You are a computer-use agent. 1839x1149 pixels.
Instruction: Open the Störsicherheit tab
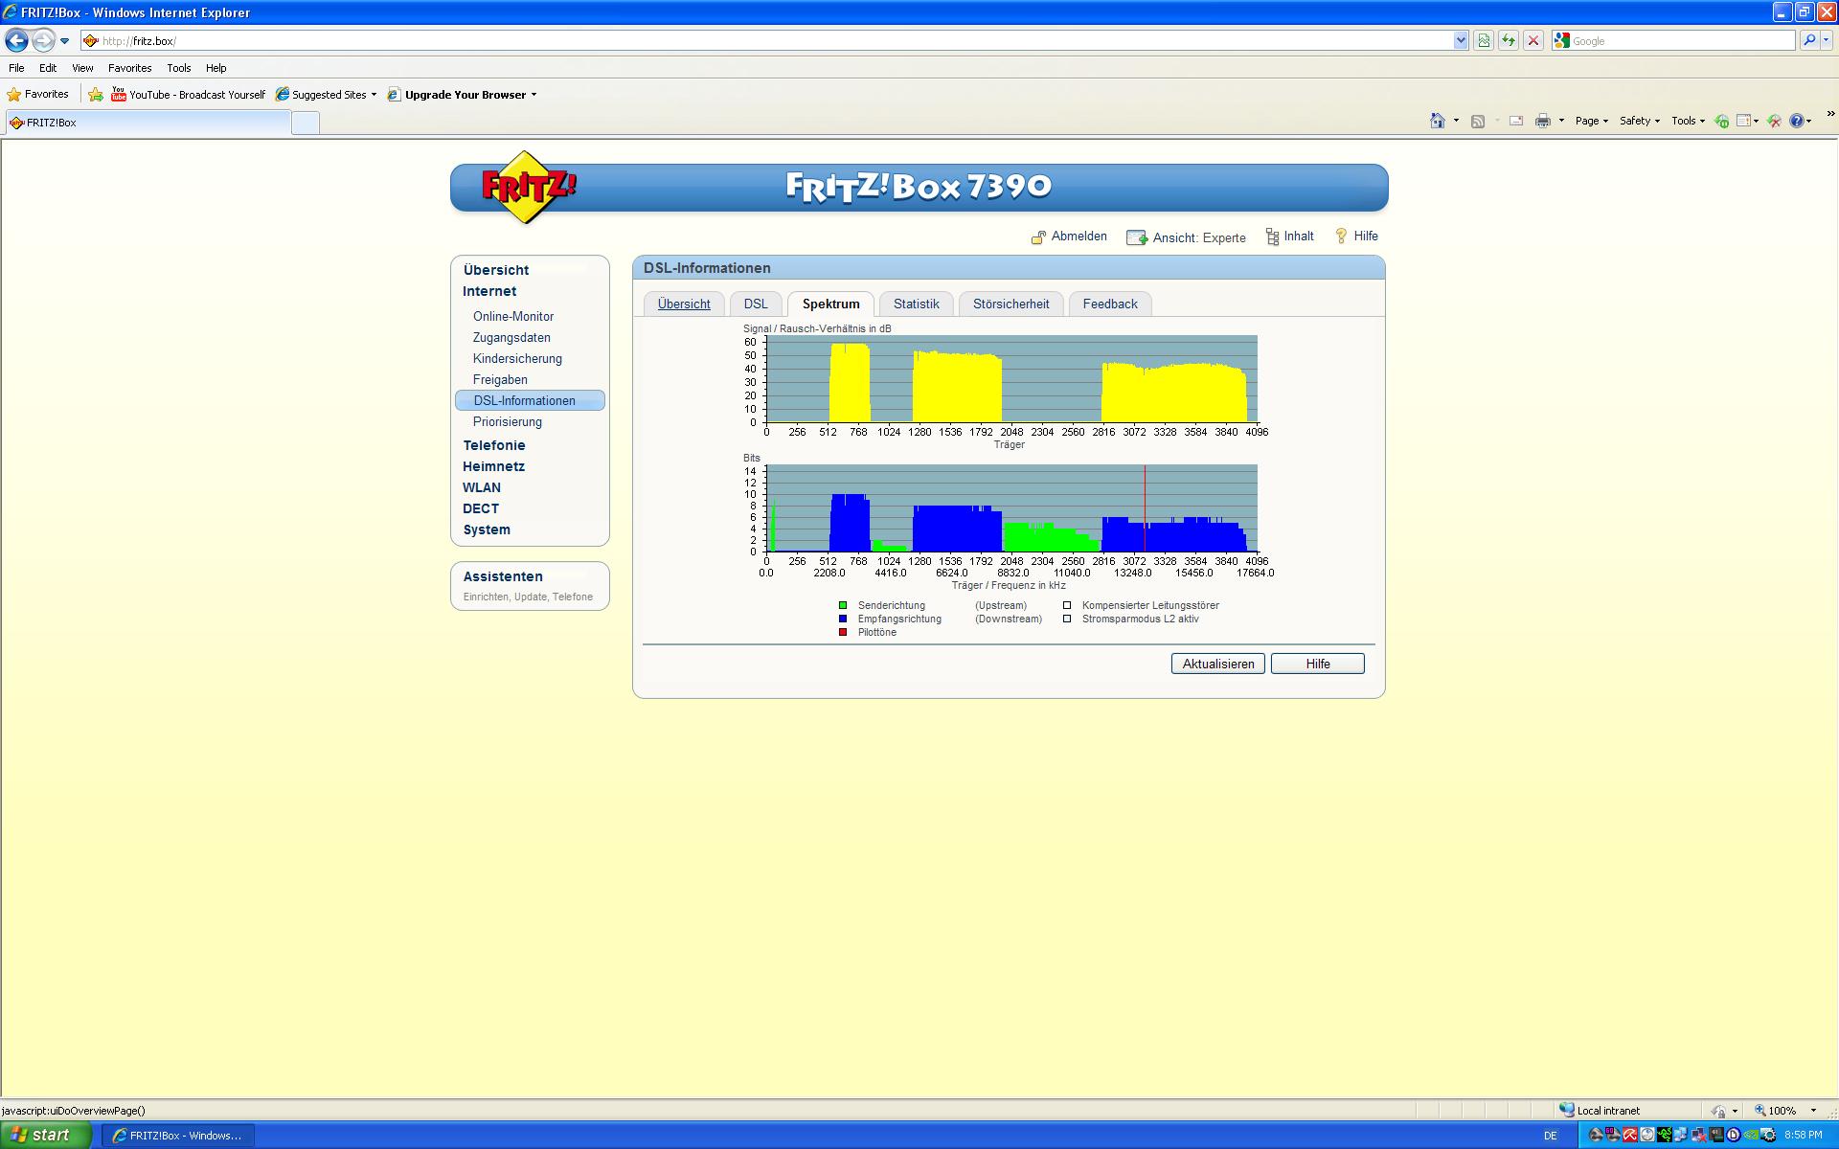coord(1010,304)
